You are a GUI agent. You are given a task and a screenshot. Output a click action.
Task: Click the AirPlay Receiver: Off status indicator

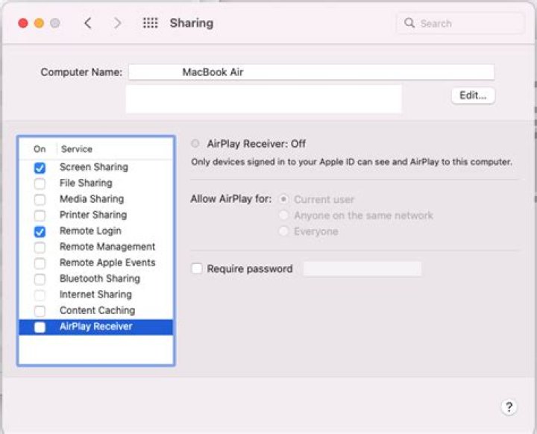click(195, 143)
